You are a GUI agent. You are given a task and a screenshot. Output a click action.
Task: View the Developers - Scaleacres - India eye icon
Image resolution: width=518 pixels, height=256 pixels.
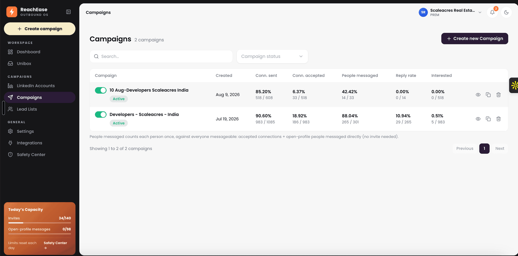[x=478, y=119]
